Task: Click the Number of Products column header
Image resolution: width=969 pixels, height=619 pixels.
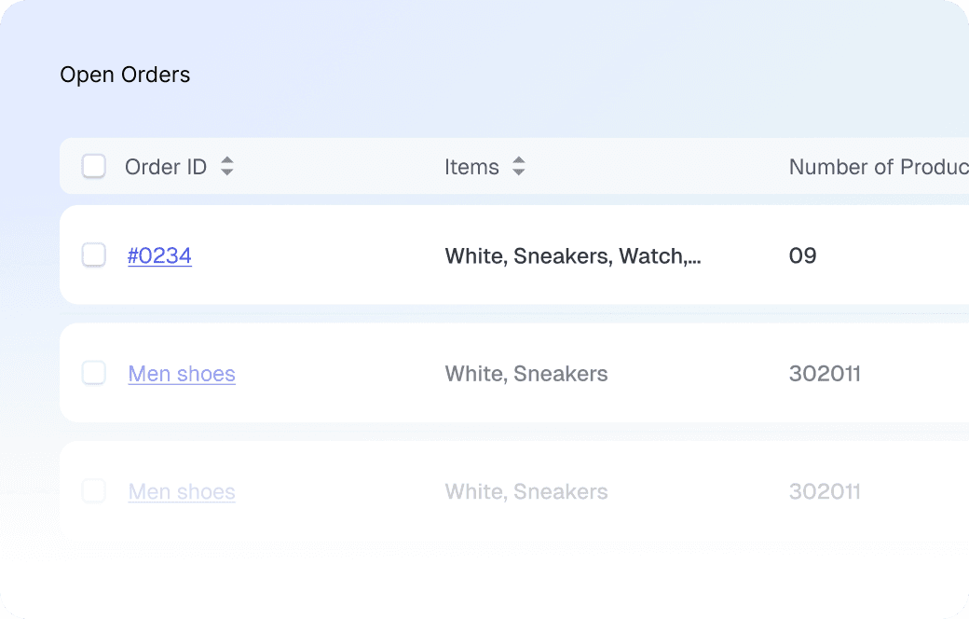Action: point(878,167)
